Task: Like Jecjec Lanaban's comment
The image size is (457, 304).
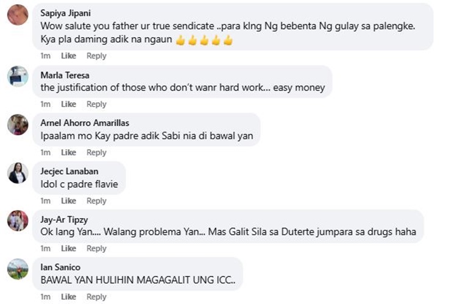Action: coord(68,201)
